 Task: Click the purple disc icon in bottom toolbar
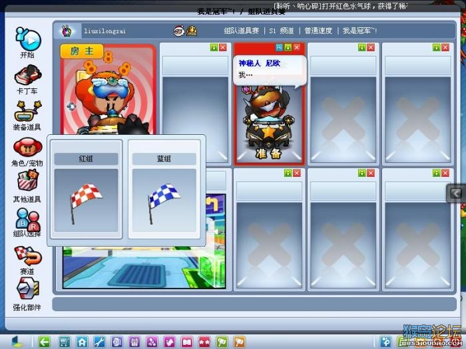(x=116, y=342)
